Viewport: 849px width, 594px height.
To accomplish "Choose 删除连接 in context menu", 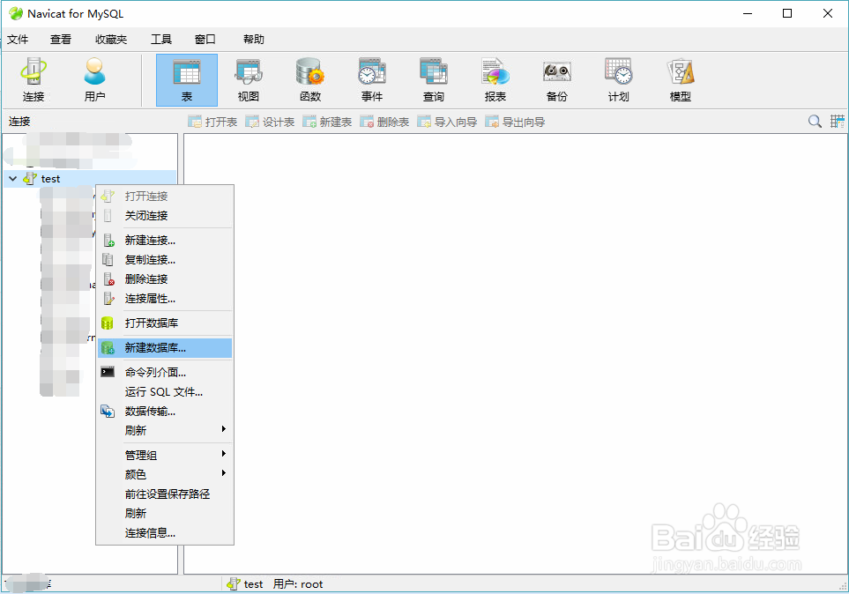I will [165, 279].
